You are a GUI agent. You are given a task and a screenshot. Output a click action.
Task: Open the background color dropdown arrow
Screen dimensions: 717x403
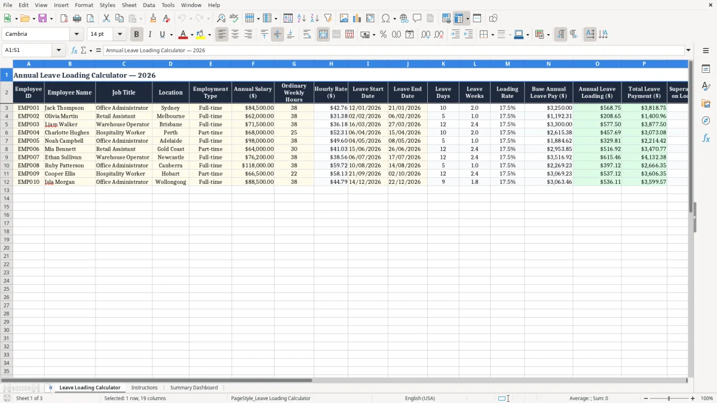[x=209, y=35]
